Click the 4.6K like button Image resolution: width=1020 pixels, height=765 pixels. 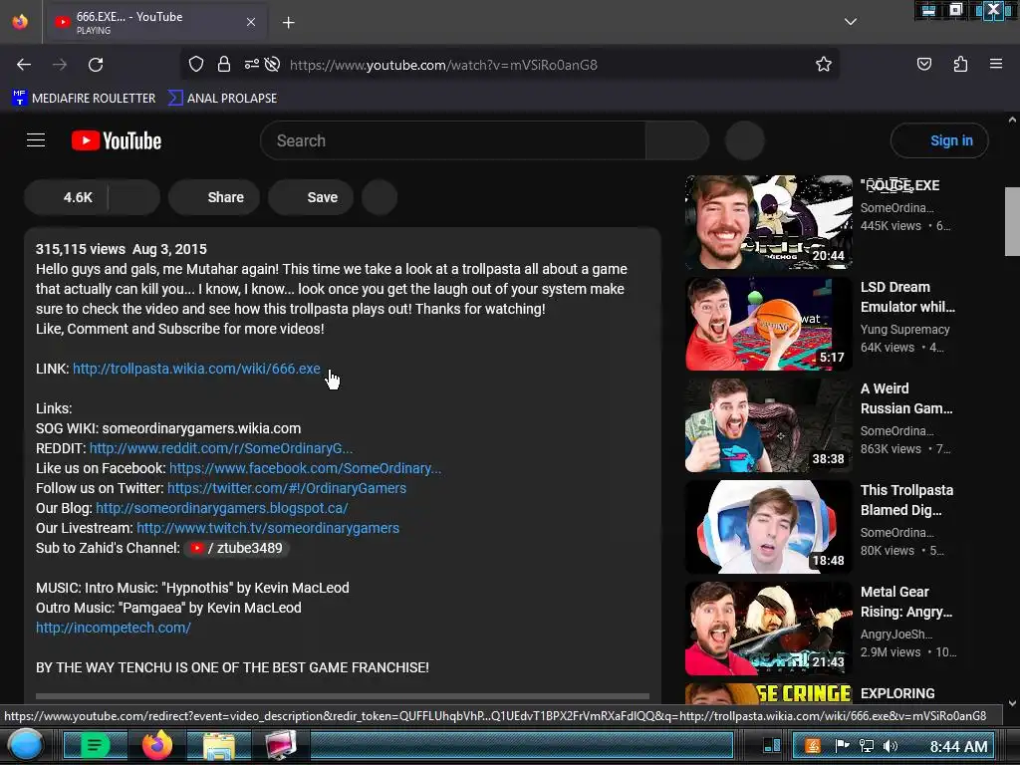pyautogui.click(x=67, y=197)
